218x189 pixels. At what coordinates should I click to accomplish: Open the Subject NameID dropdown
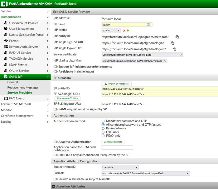120,167
